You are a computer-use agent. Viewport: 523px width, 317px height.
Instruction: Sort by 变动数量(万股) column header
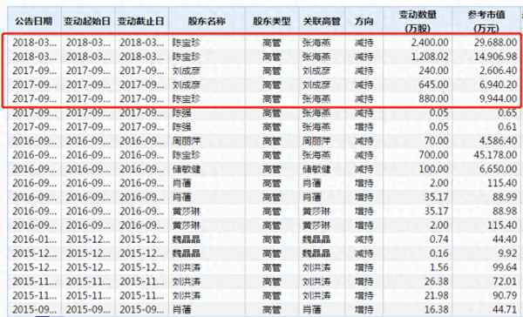point(418,21)
